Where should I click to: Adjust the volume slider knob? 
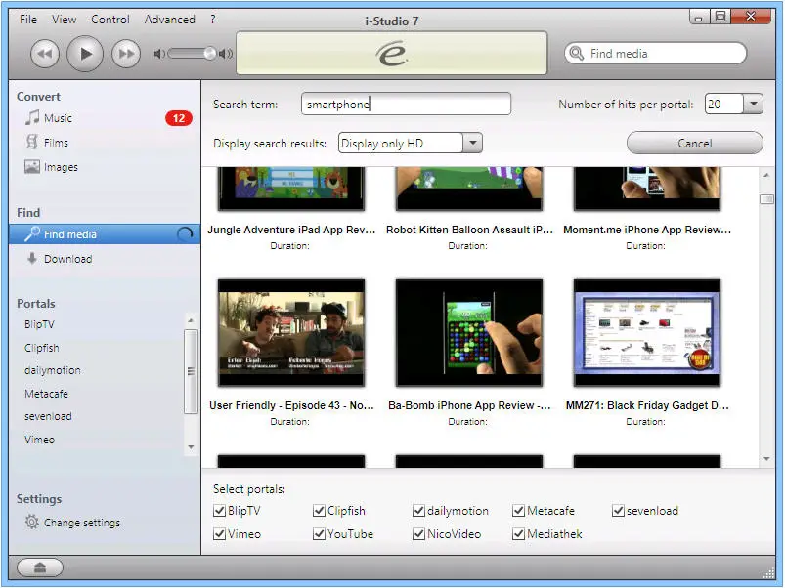pyautogui.click(x=209, y=54)
